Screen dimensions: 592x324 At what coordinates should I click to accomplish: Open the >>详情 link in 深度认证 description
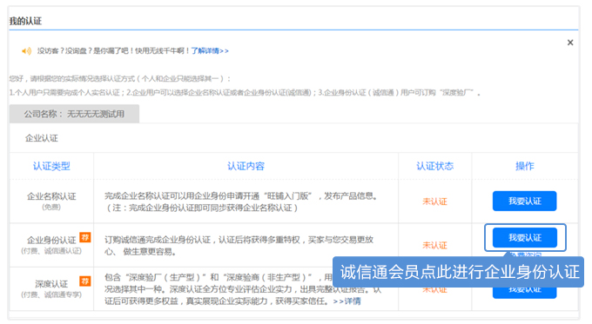point(346,301)
